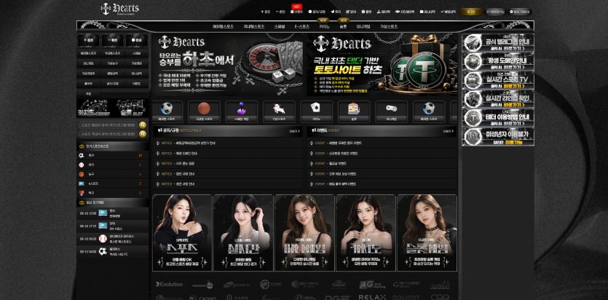Click the 미성년자 이용불가 19 banner
The width and height of the screenshot is (608, 300).
(x=498, y=137)
